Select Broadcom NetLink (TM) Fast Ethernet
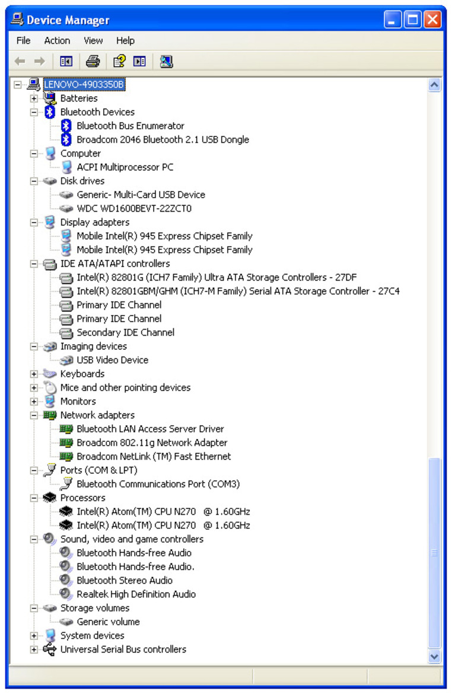Viewport: 452px width, 694px height. point(154,456)
